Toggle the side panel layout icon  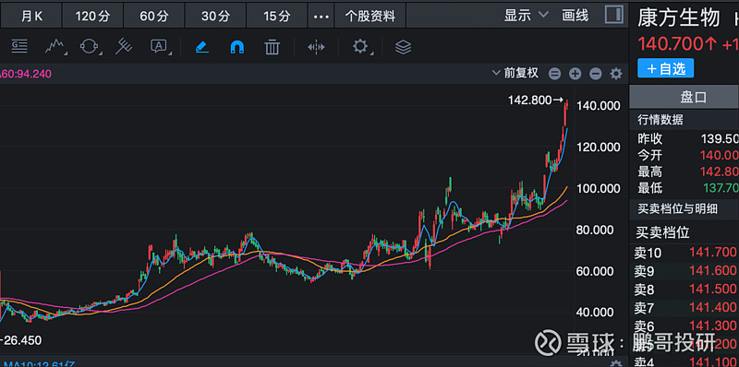614,15
